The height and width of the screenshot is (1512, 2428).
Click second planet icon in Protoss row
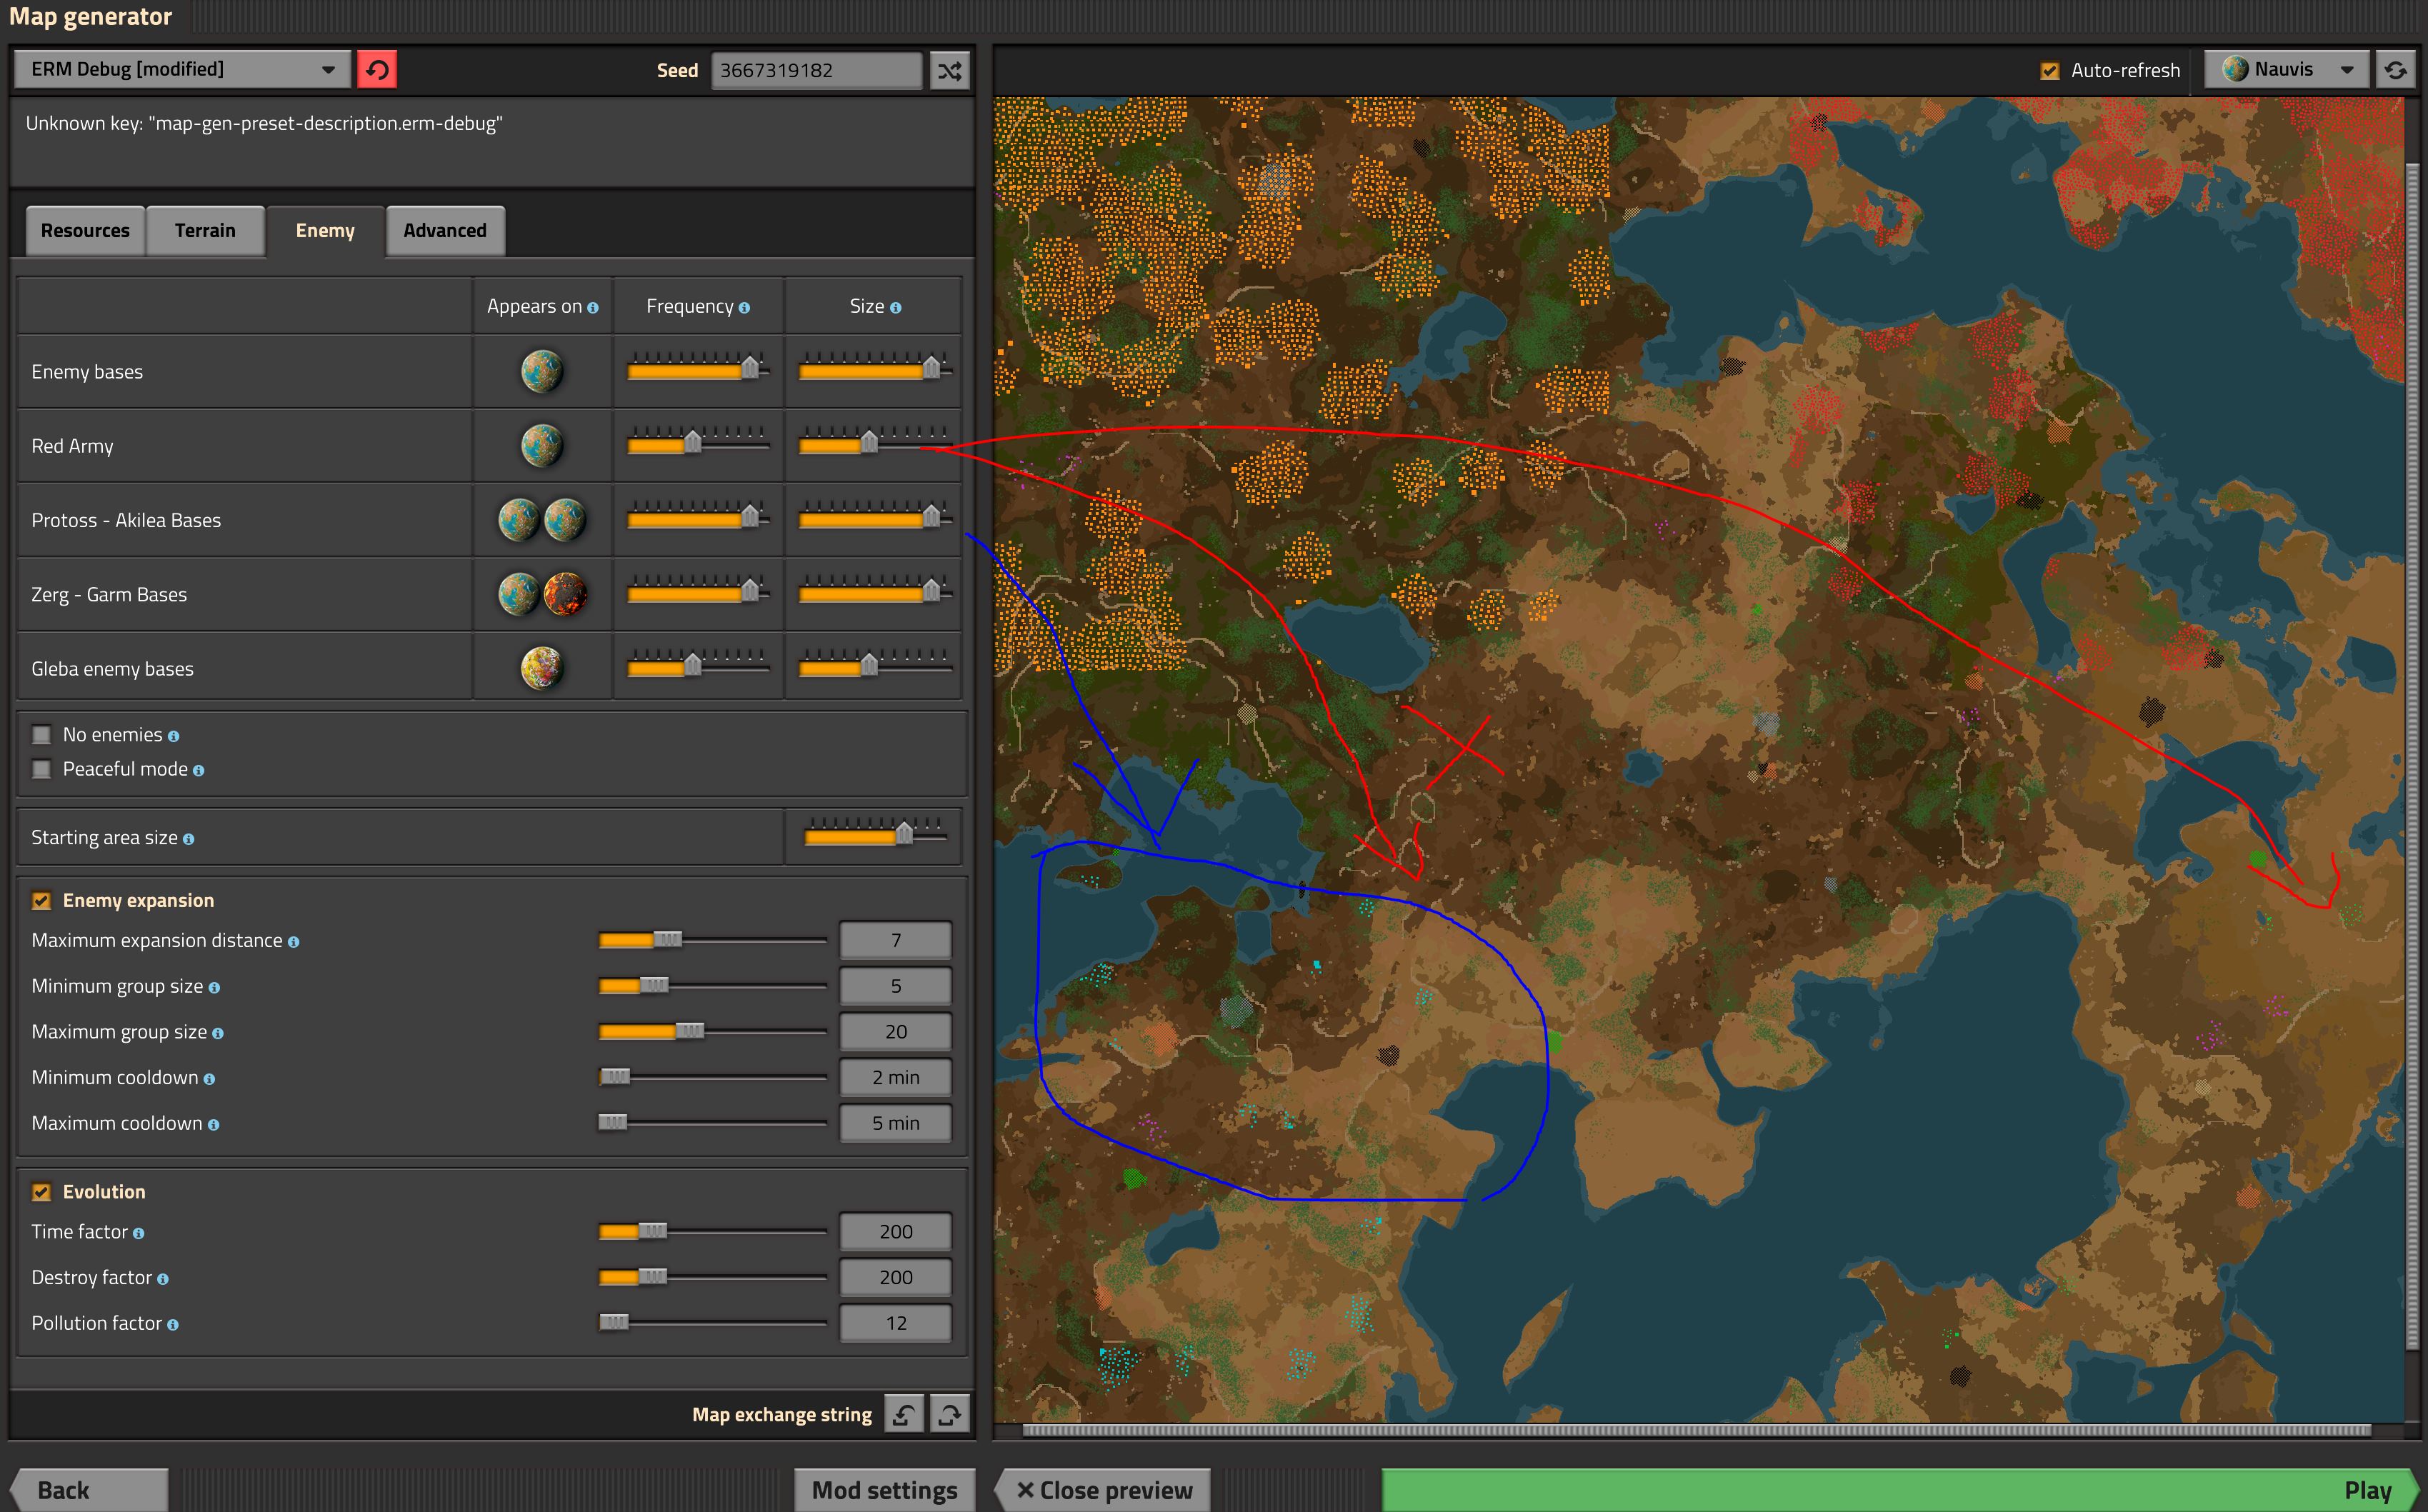pyautogui.click(x=565, y=520)
